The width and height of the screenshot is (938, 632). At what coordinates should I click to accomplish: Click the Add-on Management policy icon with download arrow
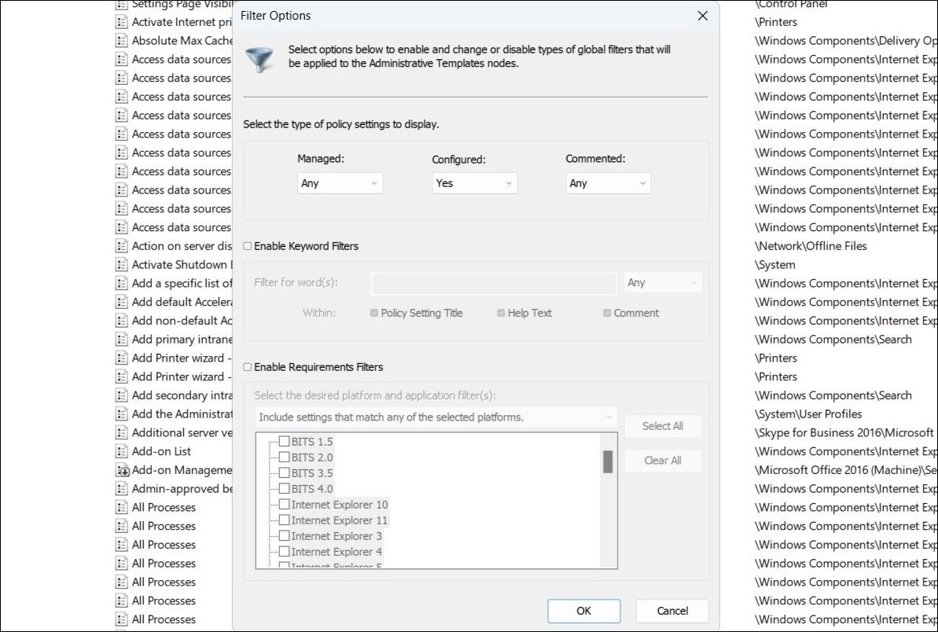[122, 469]
